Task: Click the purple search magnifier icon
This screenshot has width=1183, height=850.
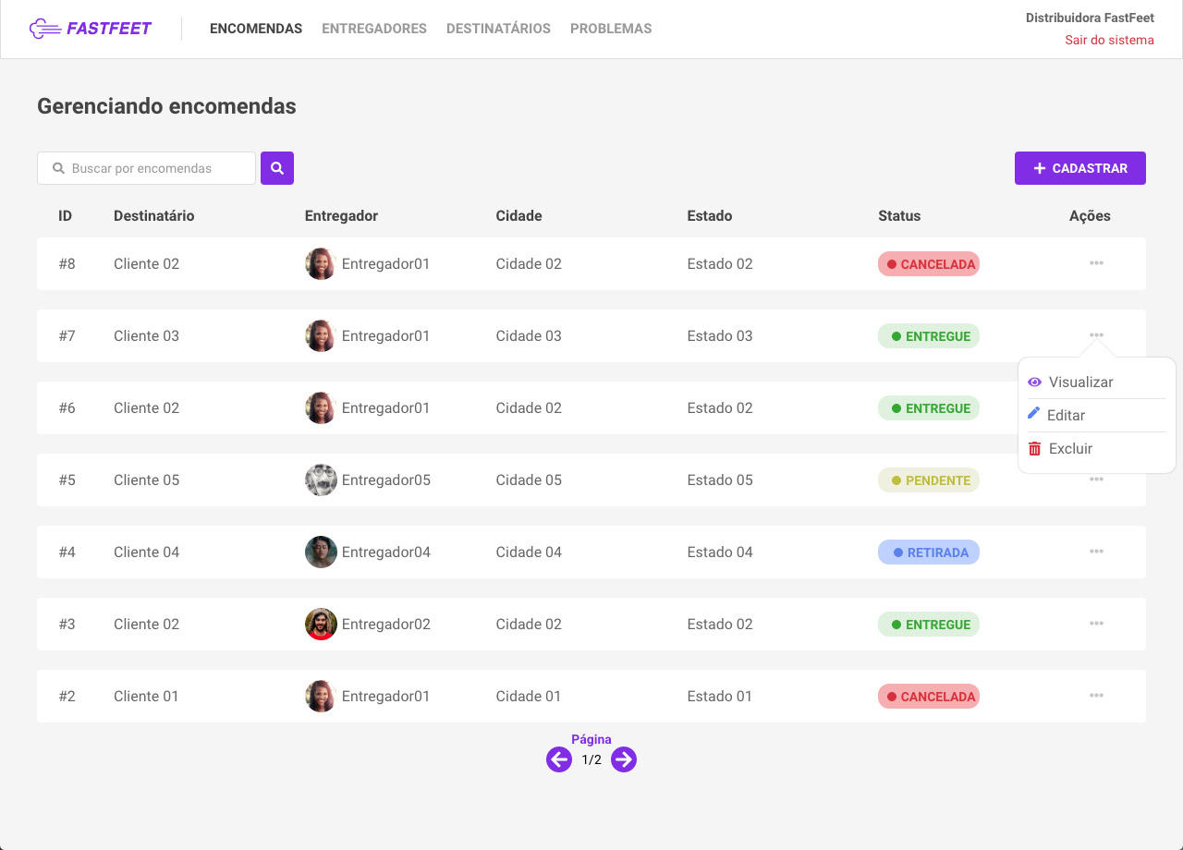Action: (x=276, y=167)
